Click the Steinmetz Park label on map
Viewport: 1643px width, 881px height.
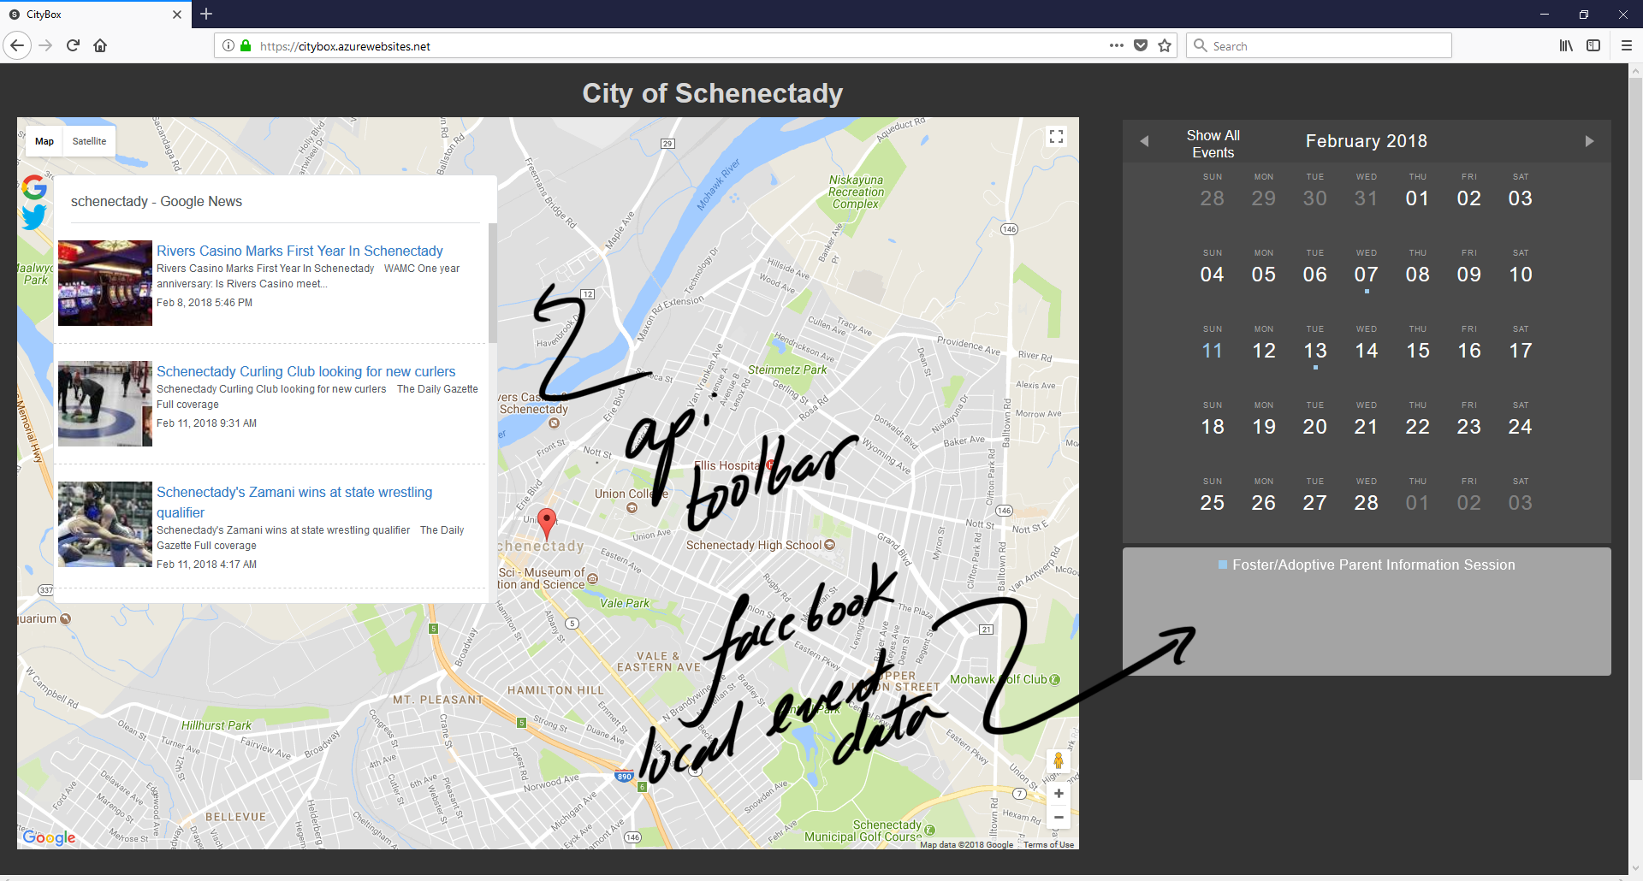click(787, 370)
